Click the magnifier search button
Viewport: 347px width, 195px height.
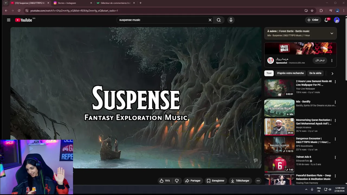click(x=219, y=20)
